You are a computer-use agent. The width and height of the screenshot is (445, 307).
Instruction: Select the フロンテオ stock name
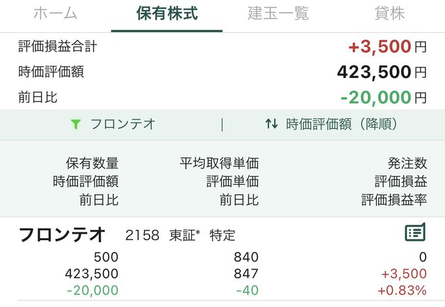[62, 234]
